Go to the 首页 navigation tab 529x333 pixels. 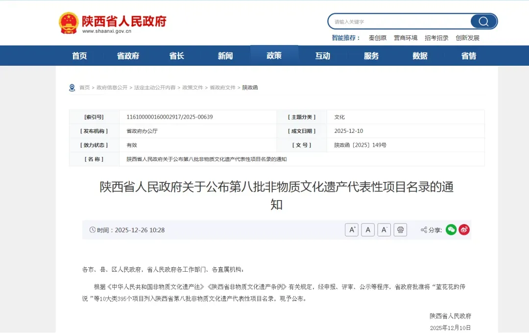coord(79,56)
